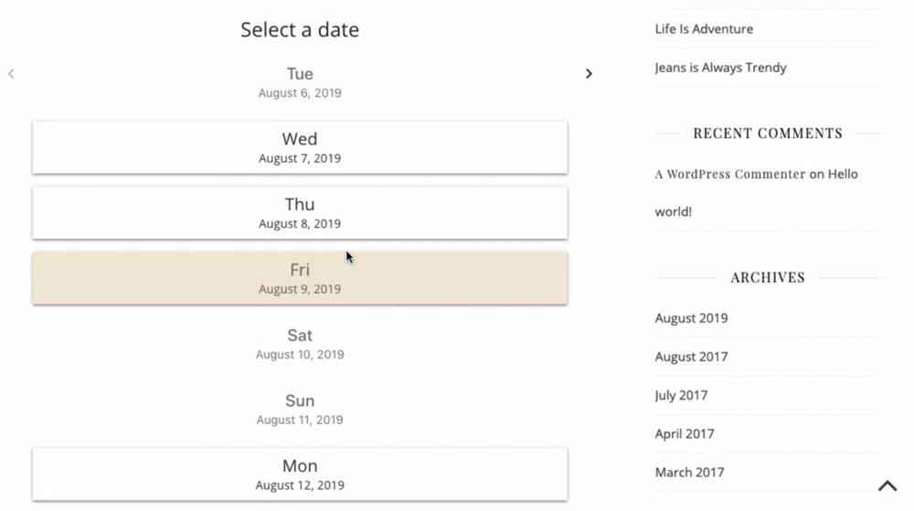Screen dimensions: 914x511
Task: Click the Tue August 6, 2019 entry
Action: 300,82
